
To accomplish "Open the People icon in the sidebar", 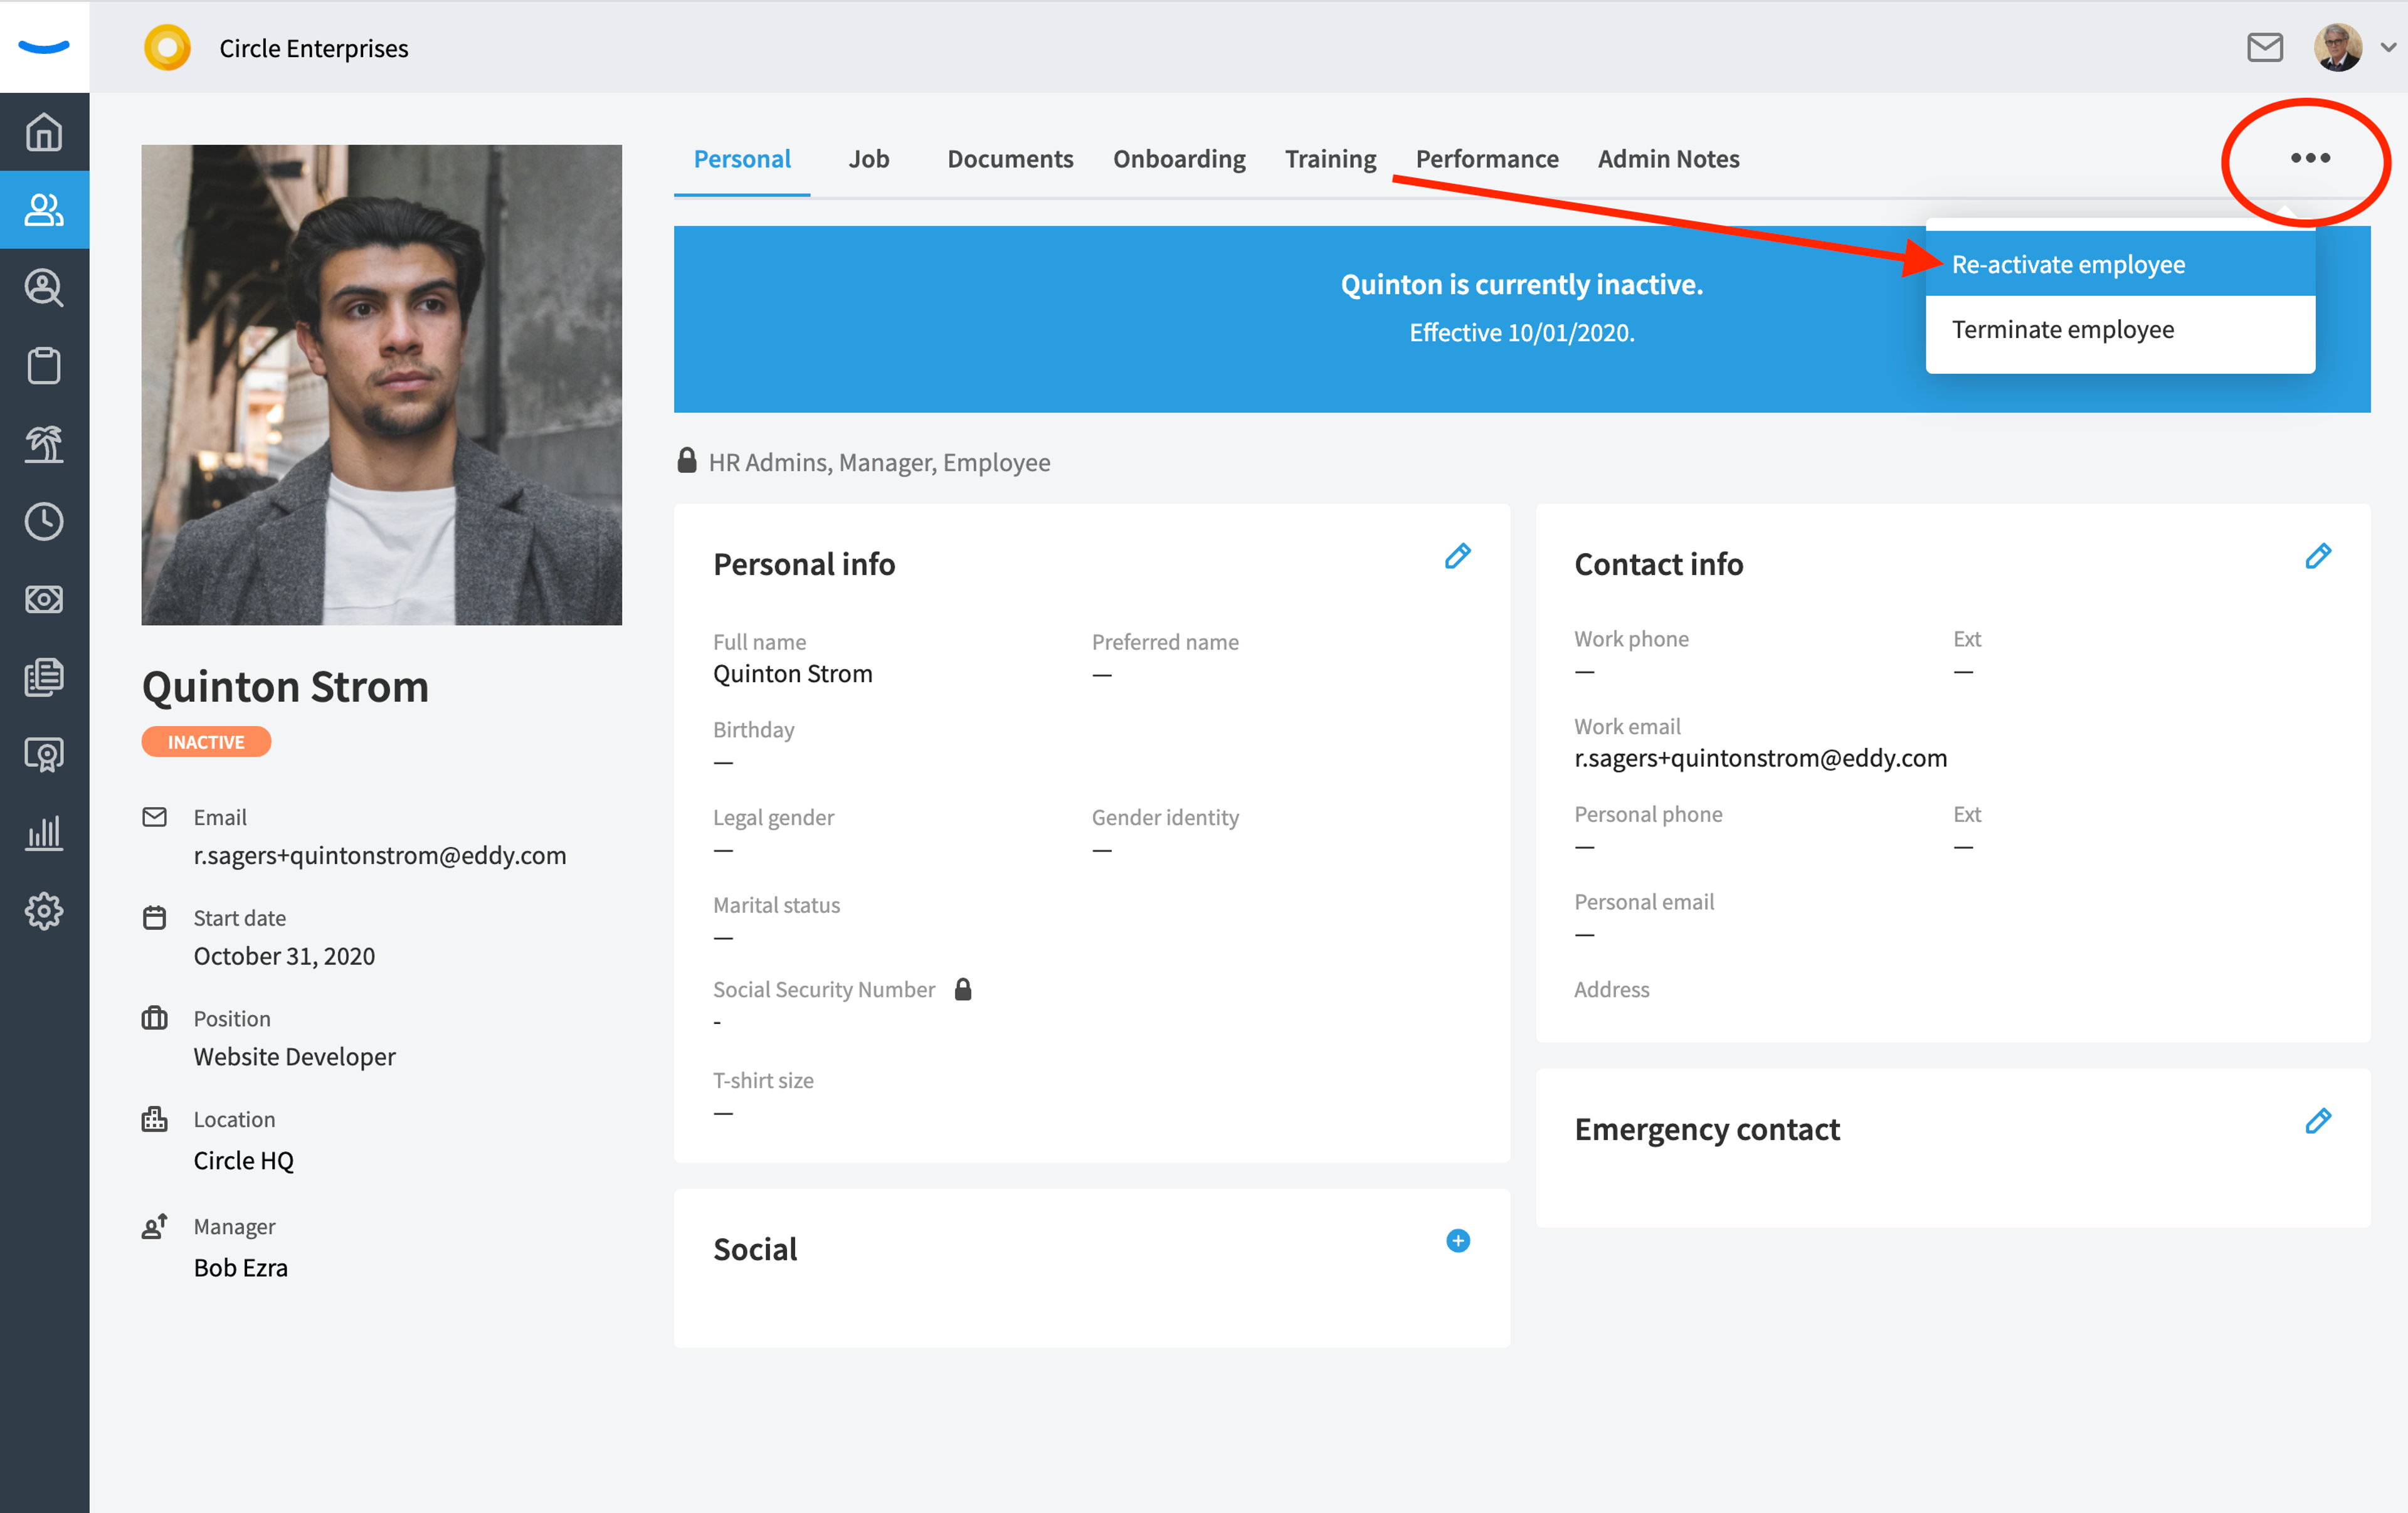I will [44, 210].
